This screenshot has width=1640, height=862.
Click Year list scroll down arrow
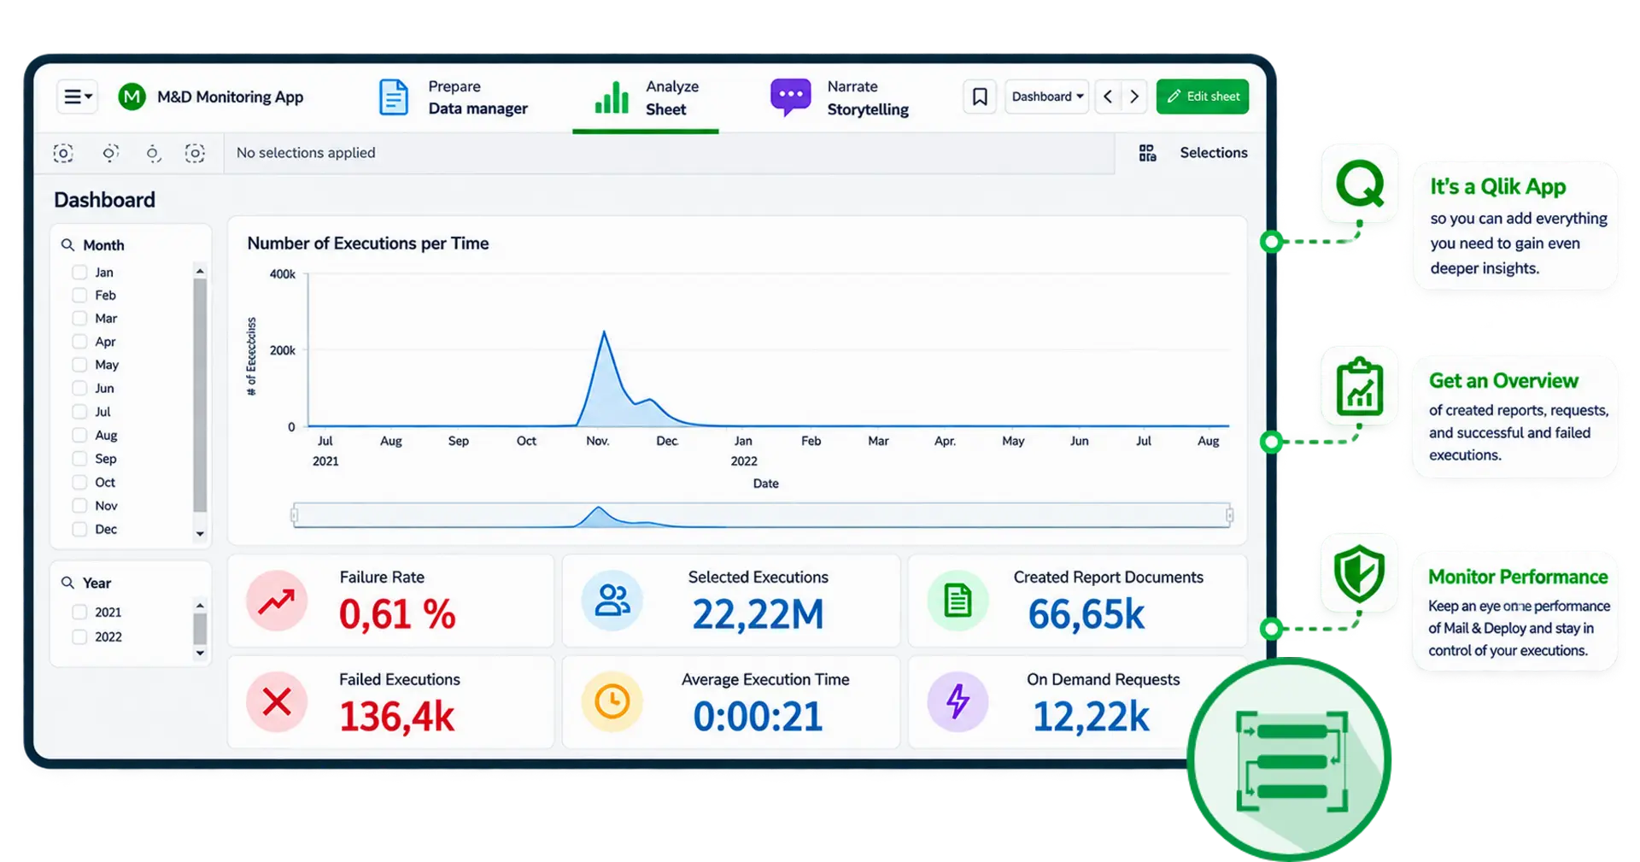[x=200, y=654]
